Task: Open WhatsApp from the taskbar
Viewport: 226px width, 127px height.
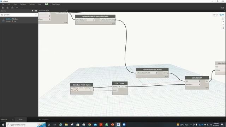Action: 107,125
